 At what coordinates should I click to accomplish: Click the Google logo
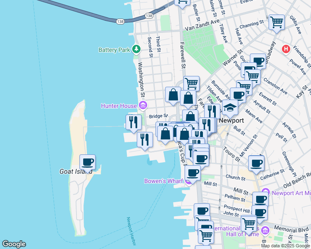[14, 244]
